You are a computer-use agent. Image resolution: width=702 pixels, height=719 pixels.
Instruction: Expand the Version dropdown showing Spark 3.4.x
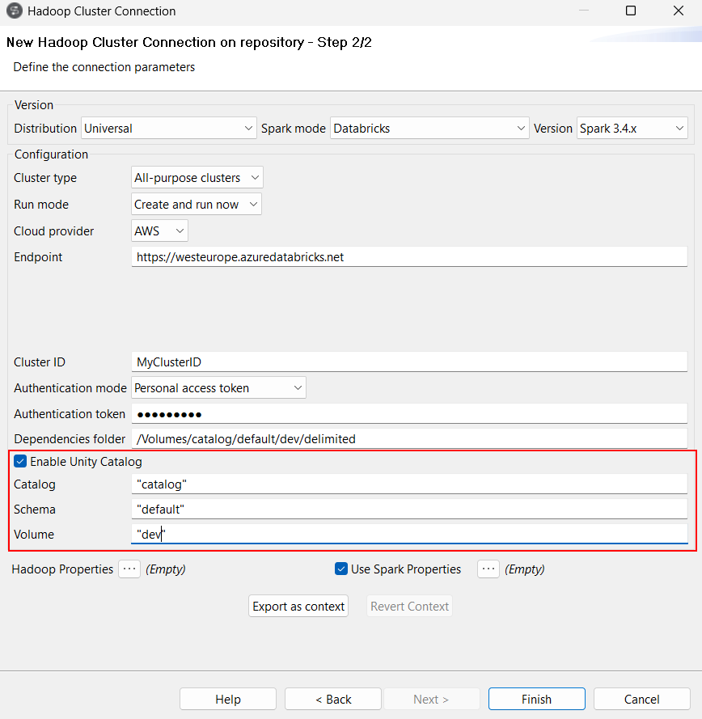coord(632,128)
